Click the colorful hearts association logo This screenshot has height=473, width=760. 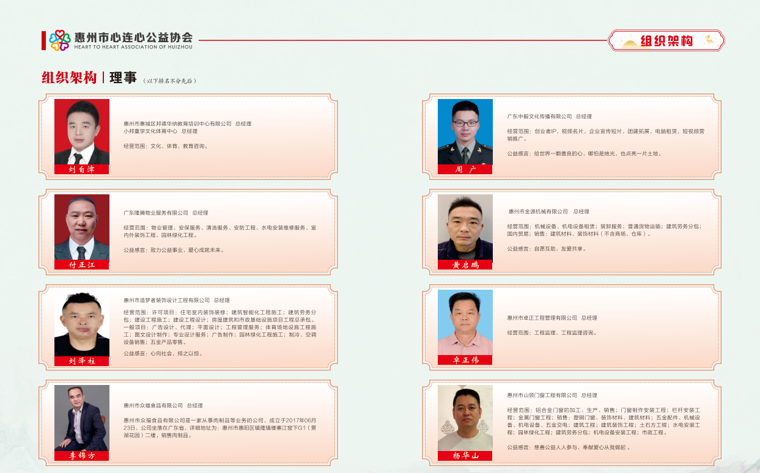(60, 40)
